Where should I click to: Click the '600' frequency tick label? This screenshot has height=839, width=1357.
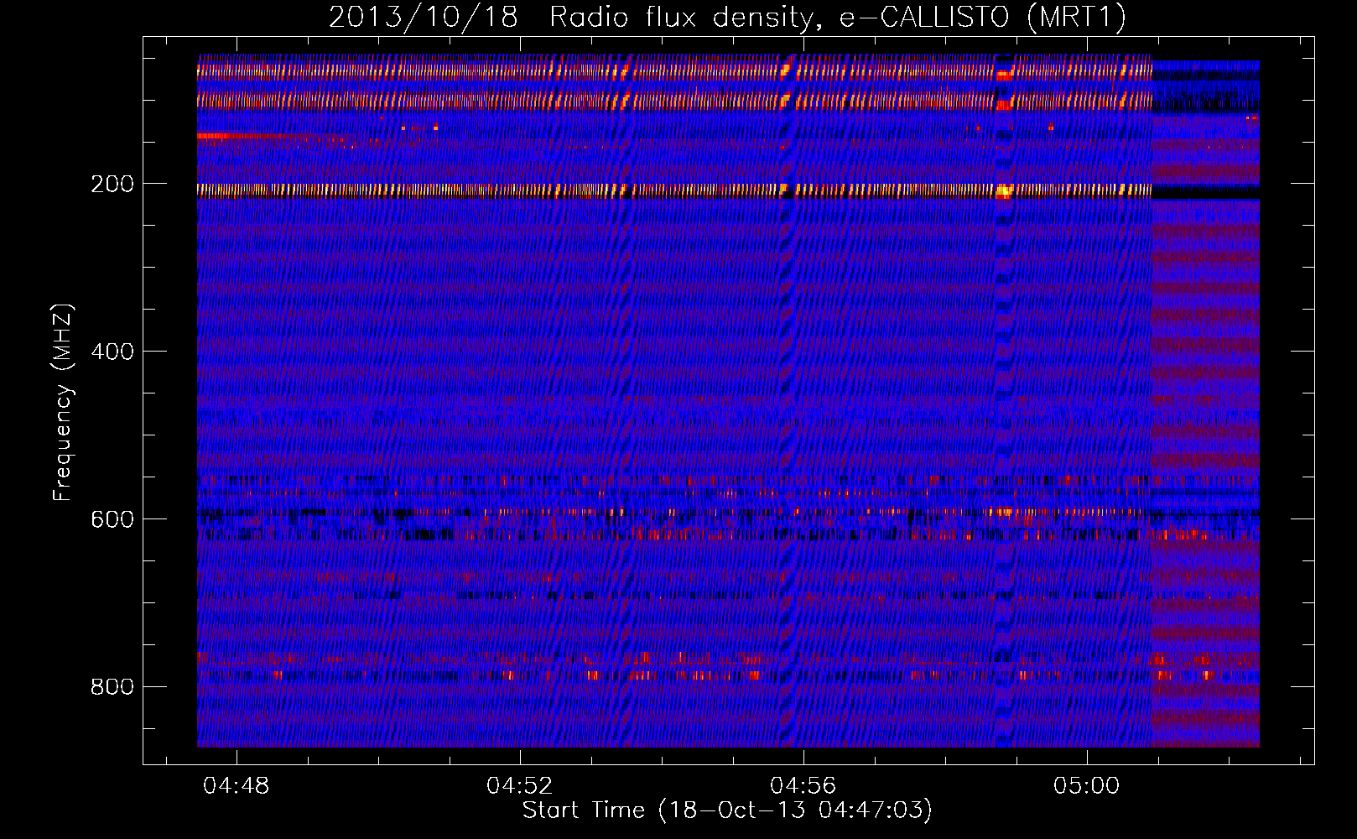point(112,519)
